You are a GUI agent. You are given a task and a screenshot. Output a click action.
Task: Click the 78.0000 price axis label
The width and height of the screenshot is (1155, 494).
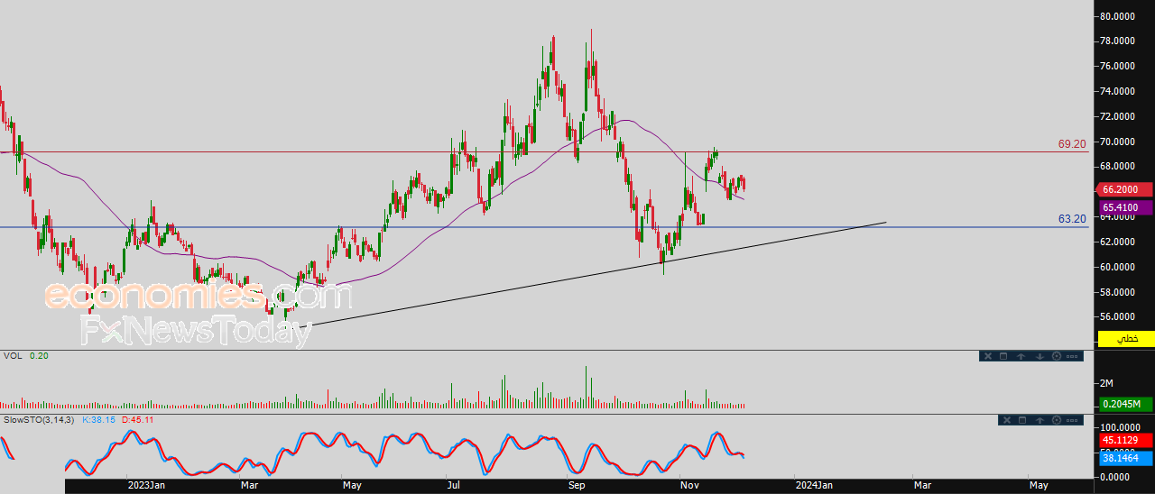pyautogui.click(x=1116, y=41)
